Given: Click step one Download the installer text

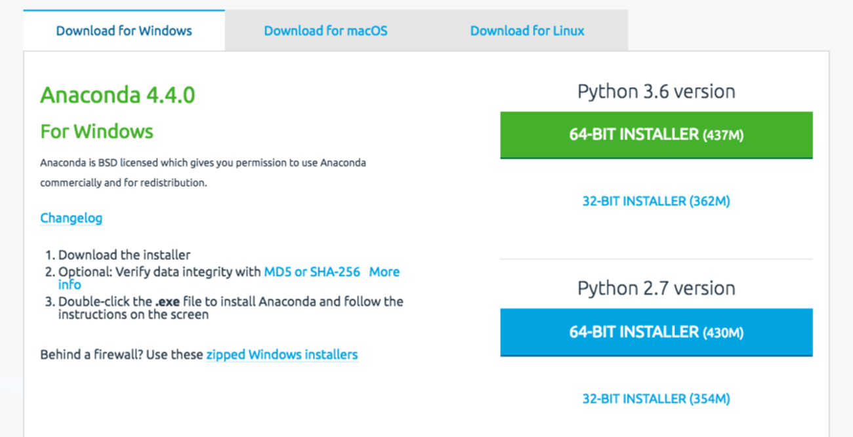Looking at the screenshot, I should 124,255.
